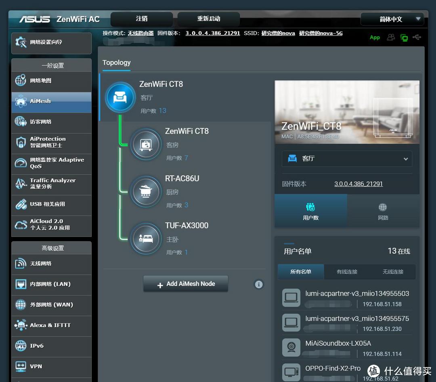The height and width of the screenshot is (382, 436).
Task: Click the SSID 研究僧的nova-5G link
Action: tap(321, 34)
